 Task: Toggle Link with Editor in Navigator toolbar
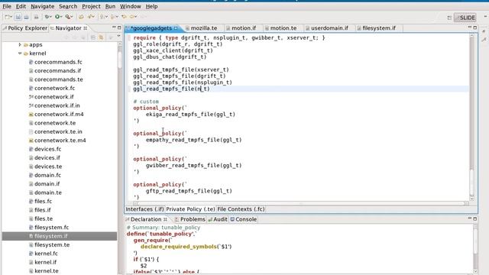point(101,37)
